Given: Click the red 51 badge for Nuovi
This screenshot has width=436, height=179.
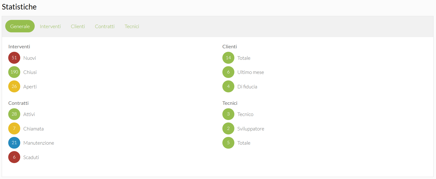Looking at the screenshot, I should point(14,58).
